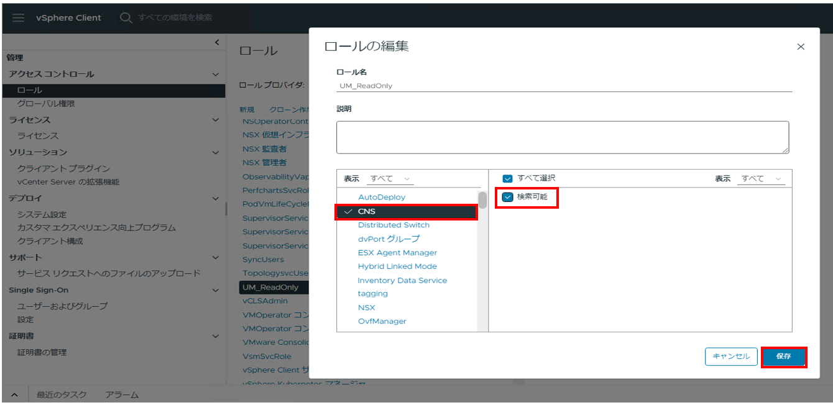Image resolution: width=833 pixels, height=405 pixels.
Task: Open the ライセンス item under the ライセンス section
Action: pyautogui.click(x=38, y=136)
